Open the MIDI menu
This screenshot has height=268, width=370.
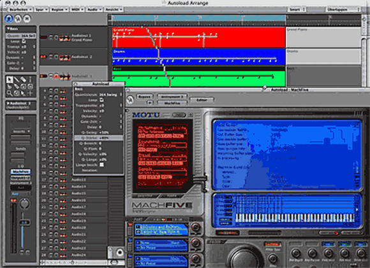click(77, 10)
